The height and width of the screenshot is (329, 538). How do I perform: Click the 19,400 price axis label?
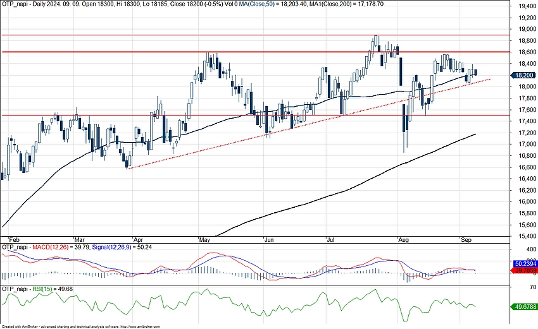(x=528, y=6)
